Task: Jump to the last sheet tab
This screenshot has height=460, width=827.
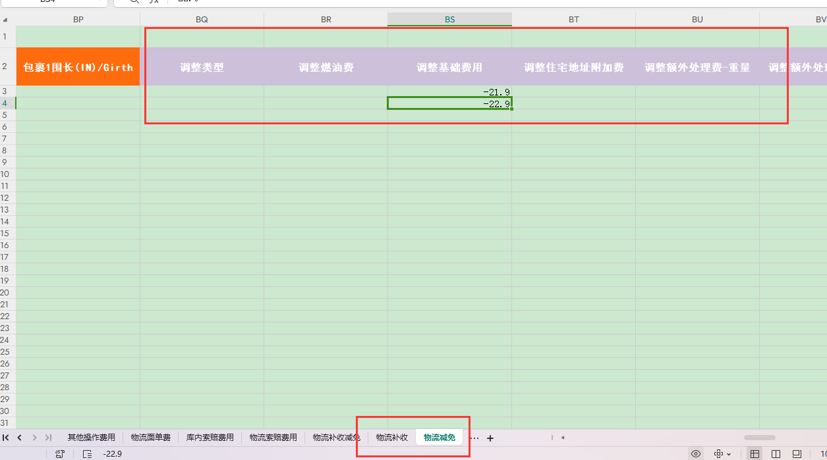Action: click(48, 438)
